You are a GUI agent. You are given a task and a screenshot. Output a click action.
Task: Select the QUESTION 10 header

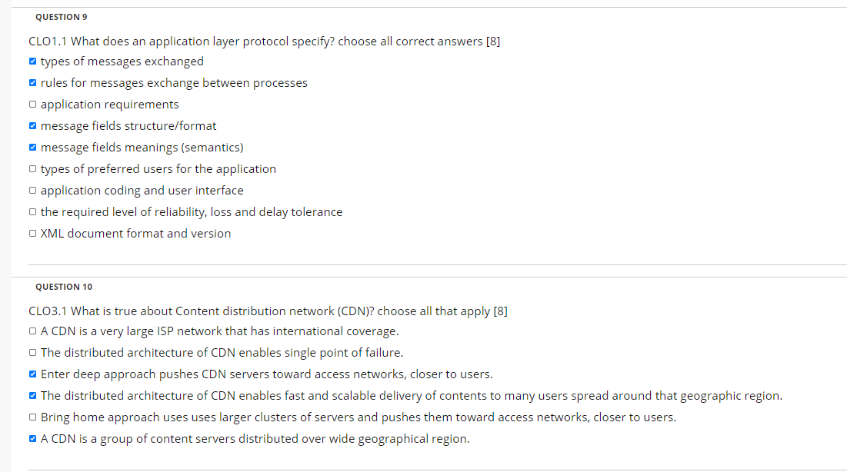(64, 286)
